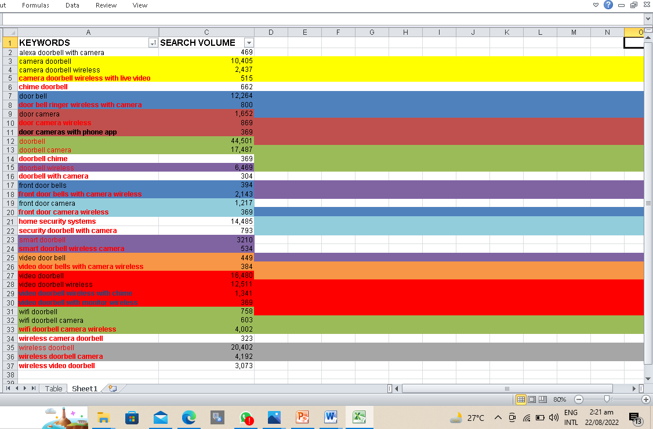
Task: Open the Excel Help question mark icon
Action: click(x=608, y=5)
